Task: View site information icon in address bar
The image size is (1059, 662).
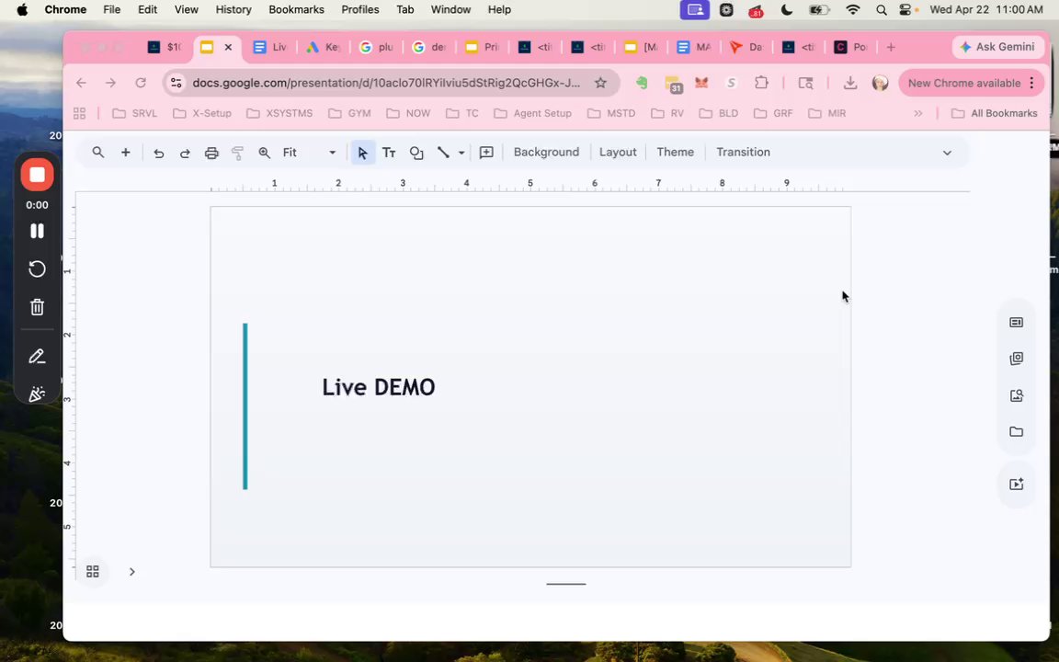Action: coord(176,83)
